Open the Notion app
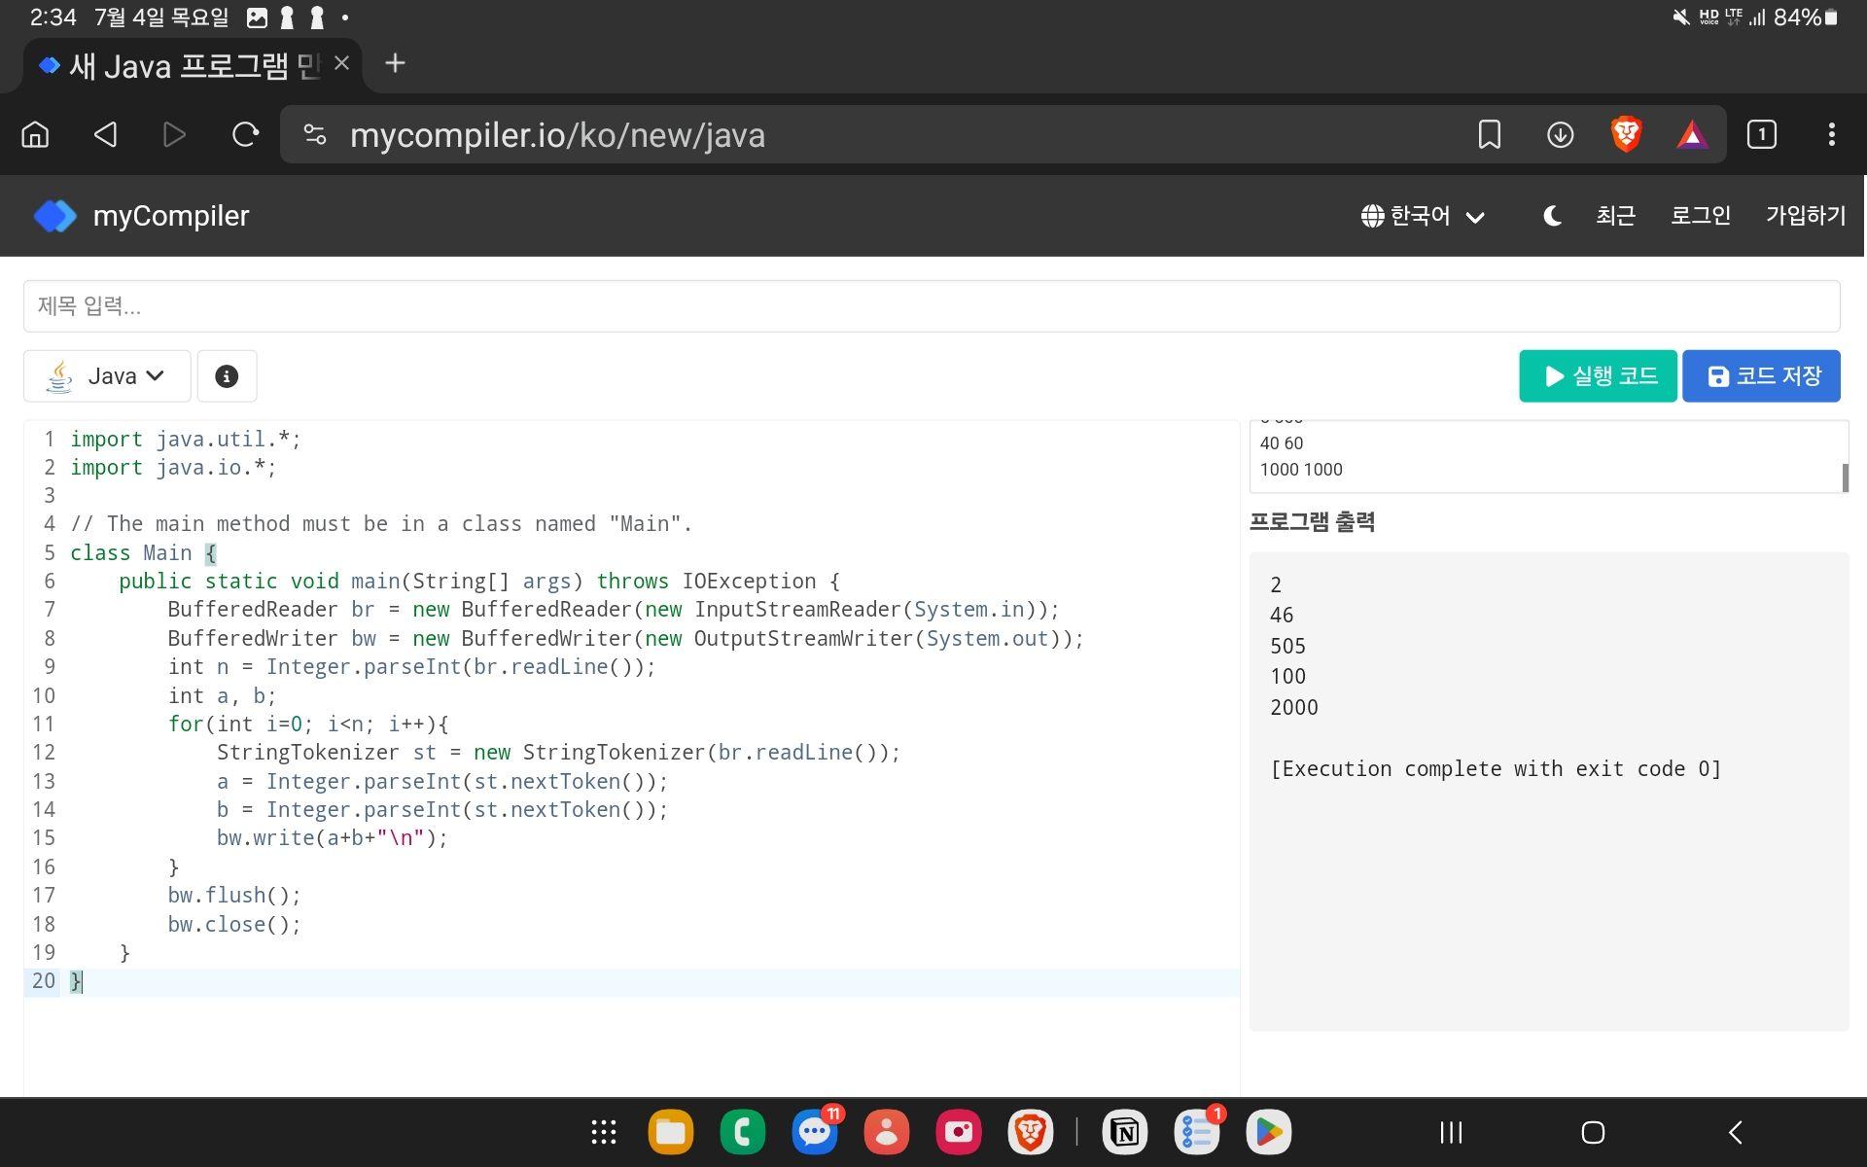 (x=1125, y=1132)
